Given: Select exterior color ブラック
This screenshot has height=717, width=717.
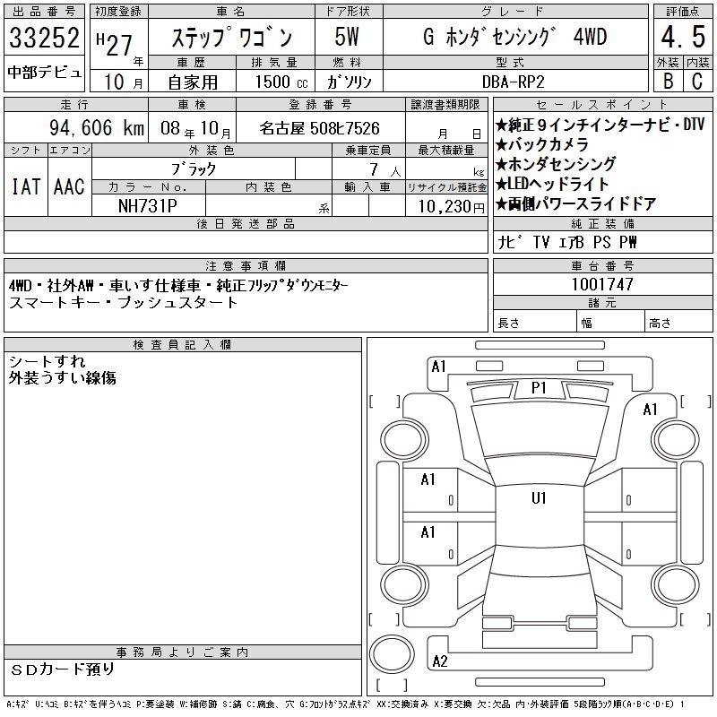Looking at the screenshot, I should (193, 169).
